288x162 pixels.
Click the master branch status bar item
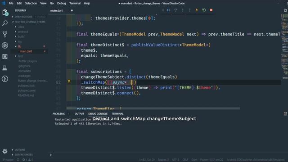(x=8, y=160)
